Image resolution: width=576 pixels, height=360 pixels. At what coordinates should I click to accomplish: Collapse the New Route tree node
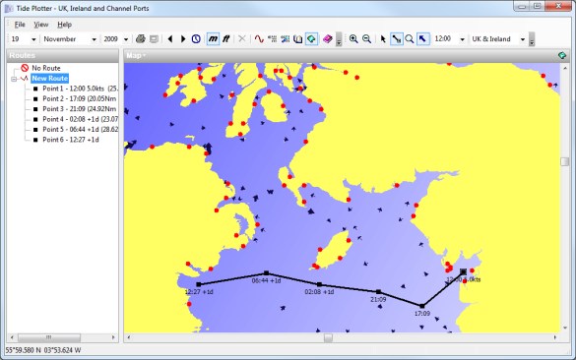14,79
